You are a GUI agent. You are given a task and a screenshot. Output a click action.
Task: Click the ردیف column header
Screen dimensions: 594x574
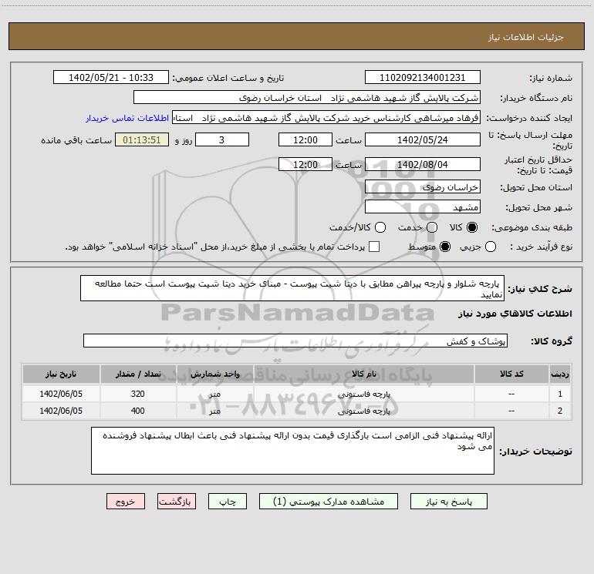click(560, 374)
